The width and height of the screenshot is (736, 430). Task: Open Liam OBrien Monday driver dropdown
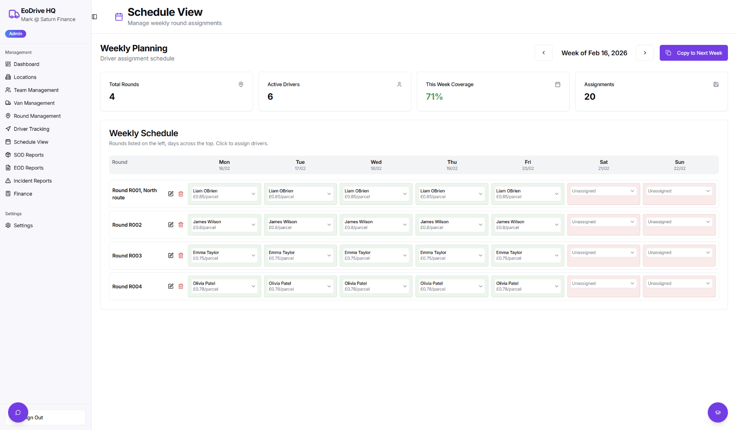224,194
